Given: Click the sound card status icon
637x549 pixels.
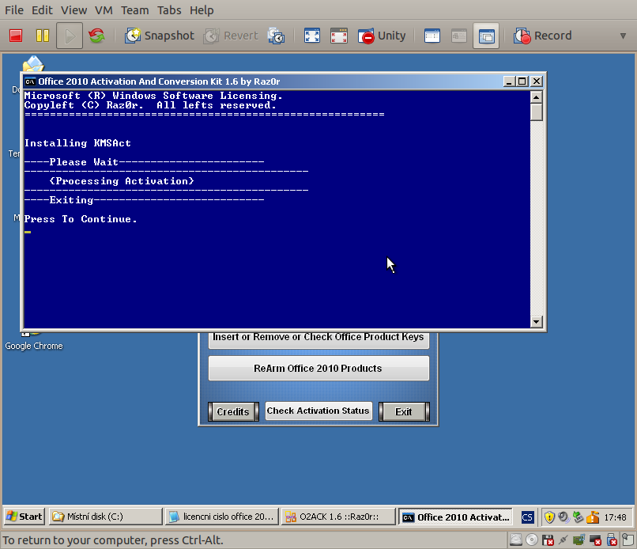Looking at the screenshot, I should tap(579, 540).
